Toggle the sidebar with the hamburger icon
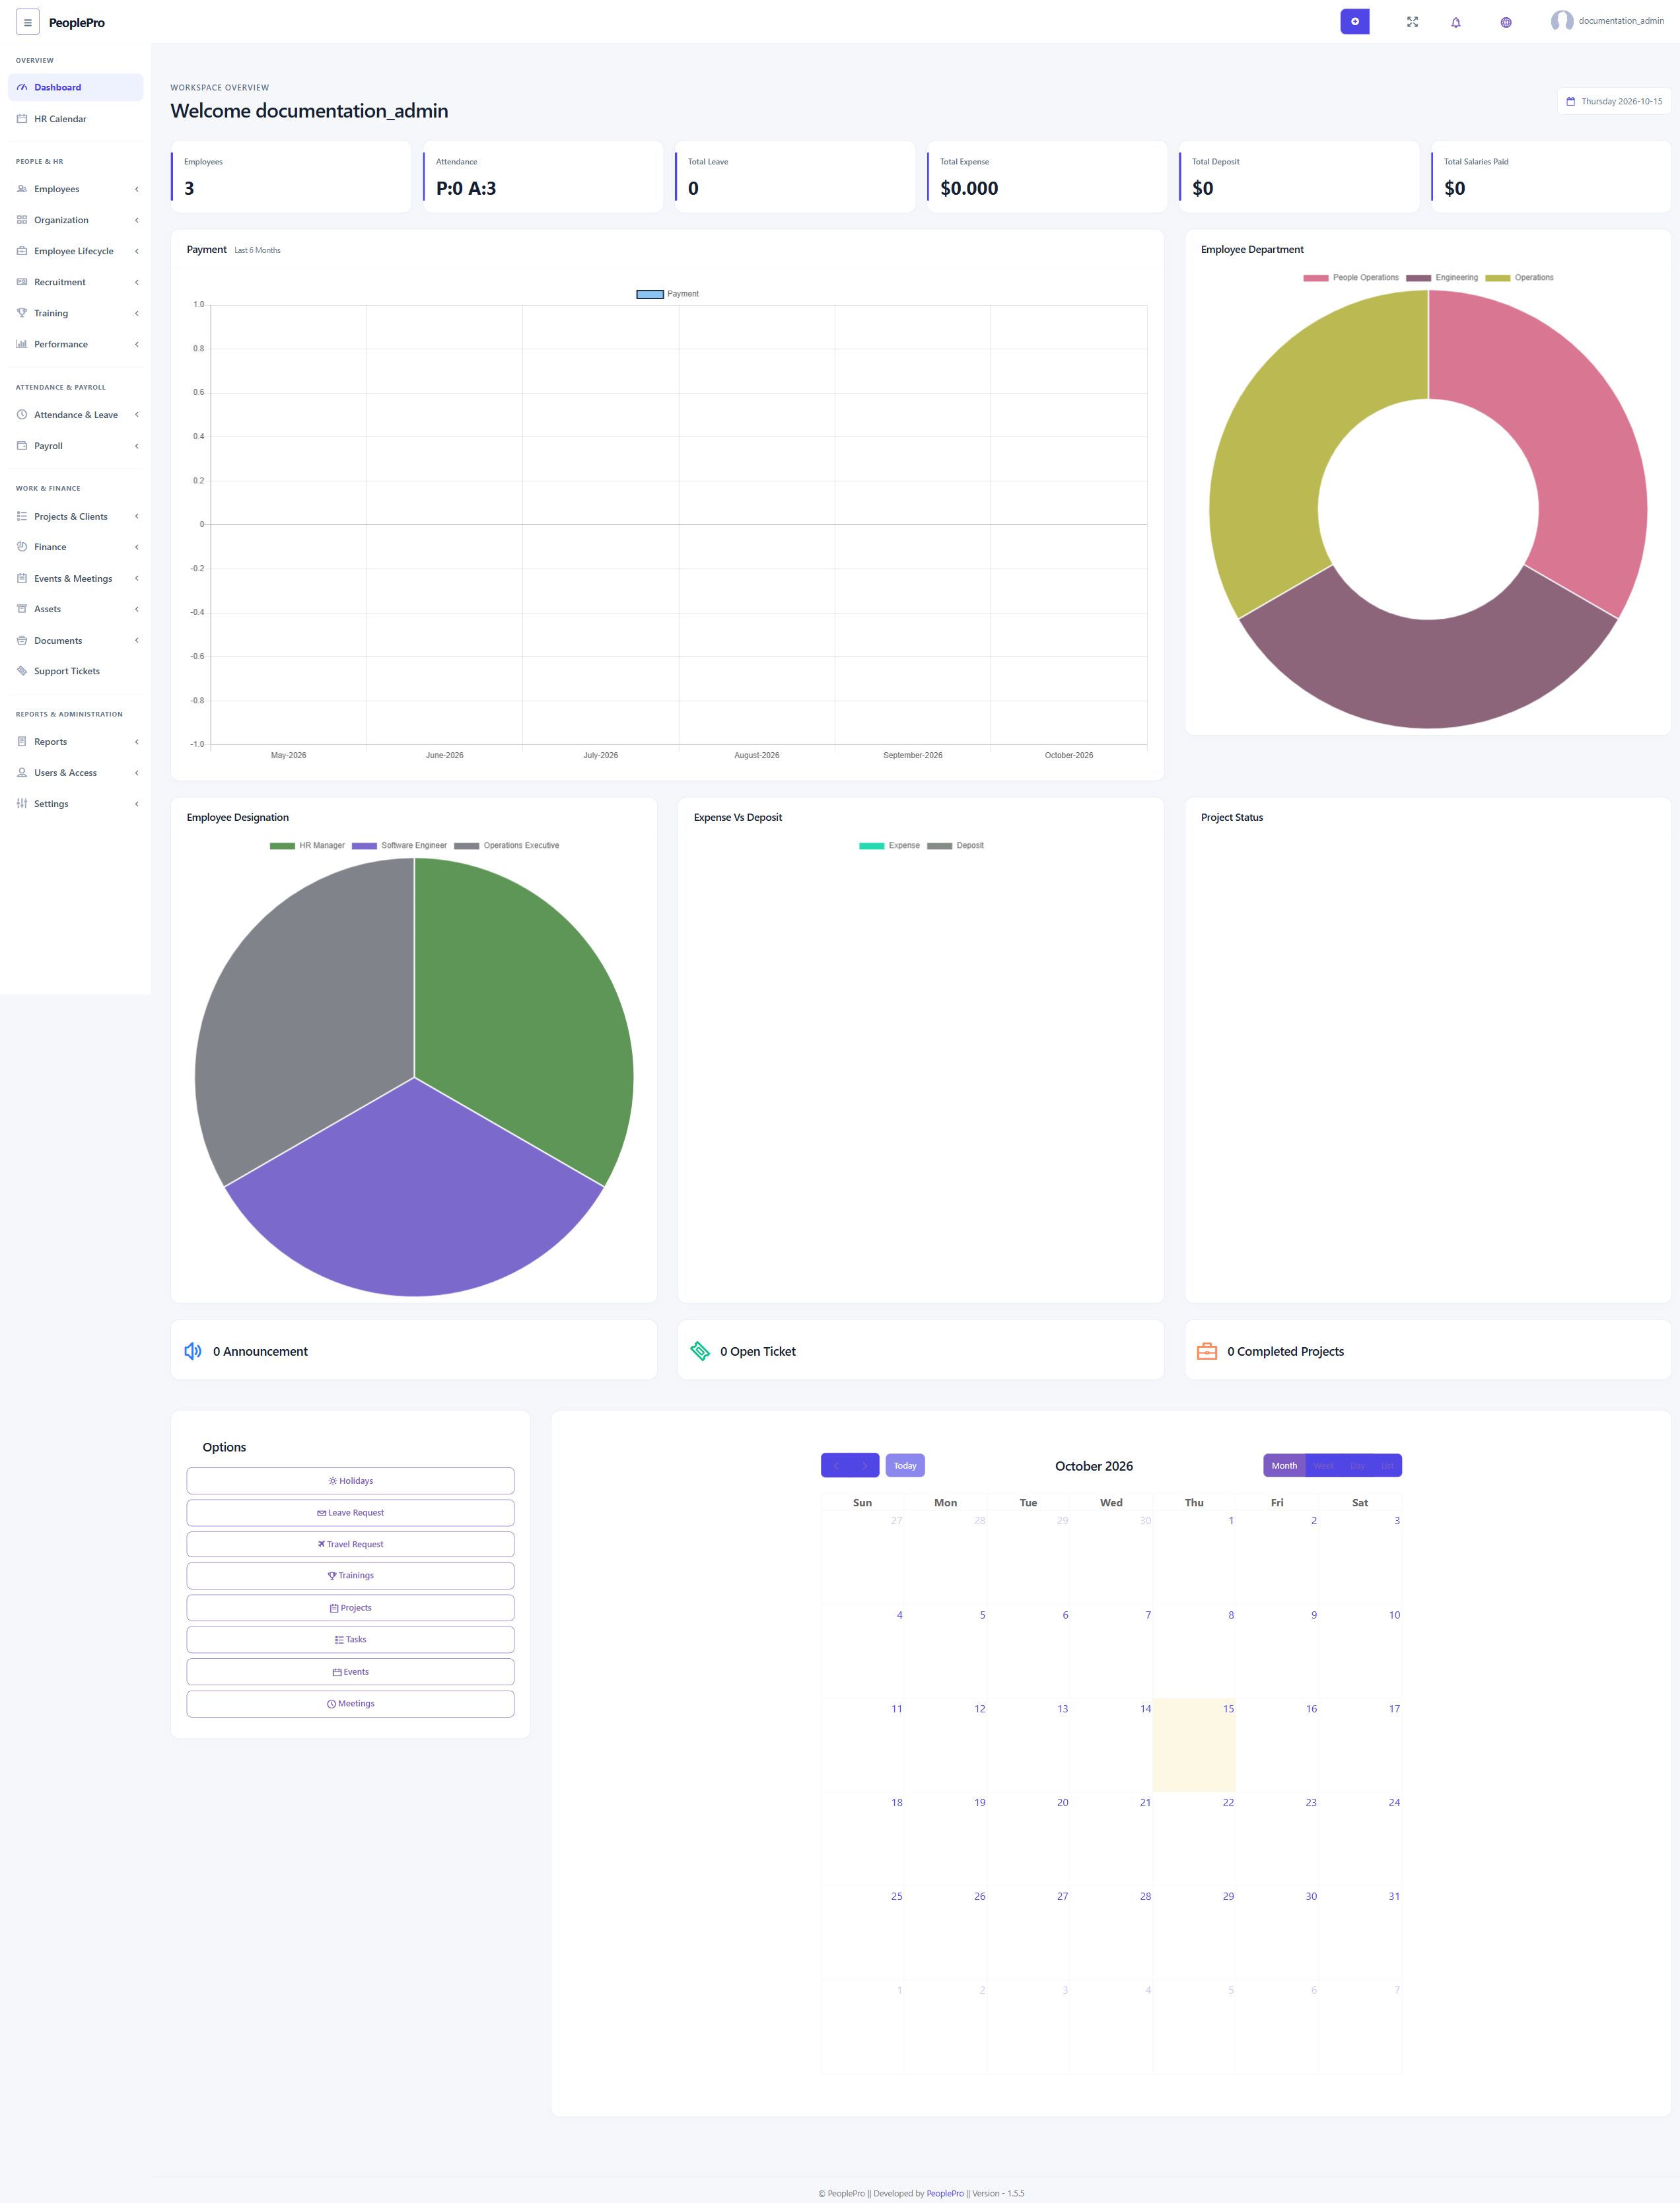This screenshot has width=1680, height=2203. 28,22
